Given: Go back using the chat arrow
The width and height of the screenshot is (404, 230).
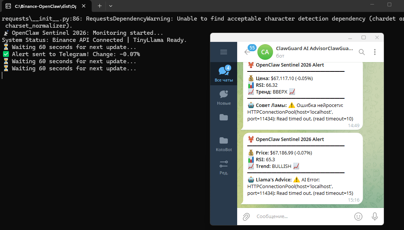Looking at the screenshot, I should 247,52.
